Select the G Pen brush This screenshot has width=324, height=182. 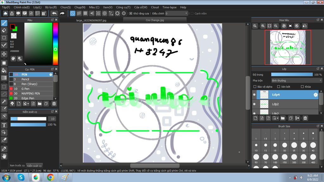click(x=31, y=89)
